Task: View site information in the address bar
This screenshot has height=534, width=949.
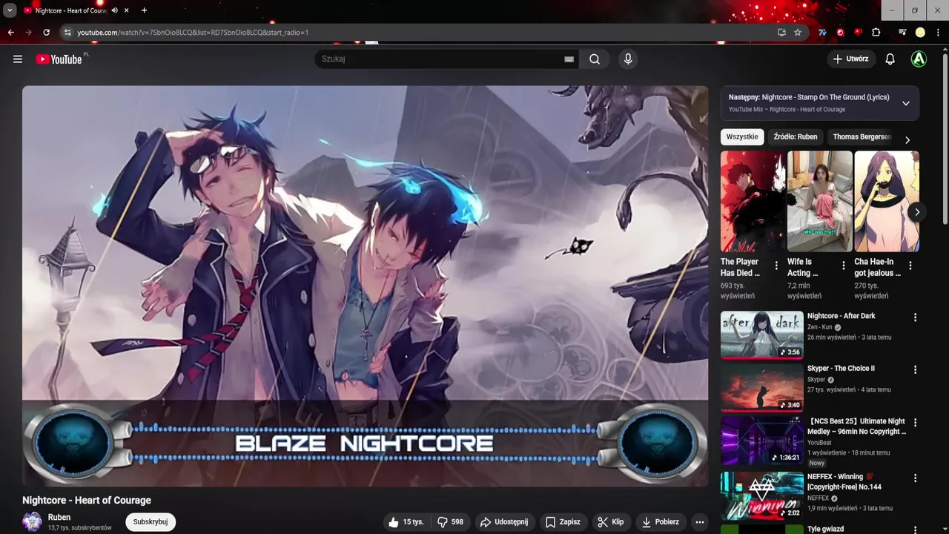Action: (67, 33)
